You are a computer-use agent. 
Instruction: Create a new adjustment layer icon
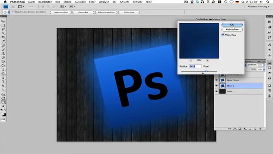245,129
